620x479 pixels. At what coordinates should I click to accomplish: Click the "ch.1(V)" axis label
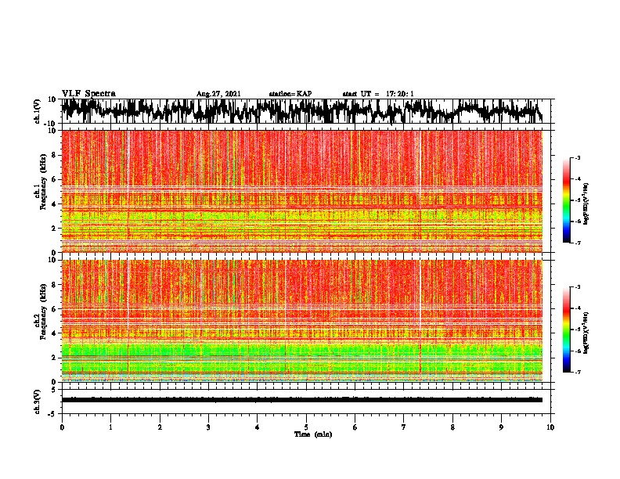tap(38, 111)
